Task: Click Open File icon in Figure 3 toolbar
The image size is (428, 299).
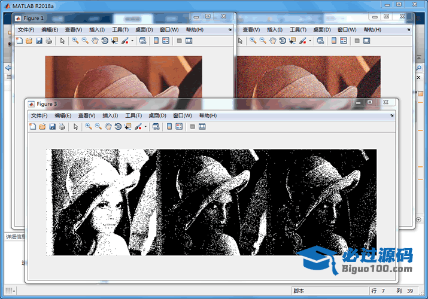Action: 43,126
